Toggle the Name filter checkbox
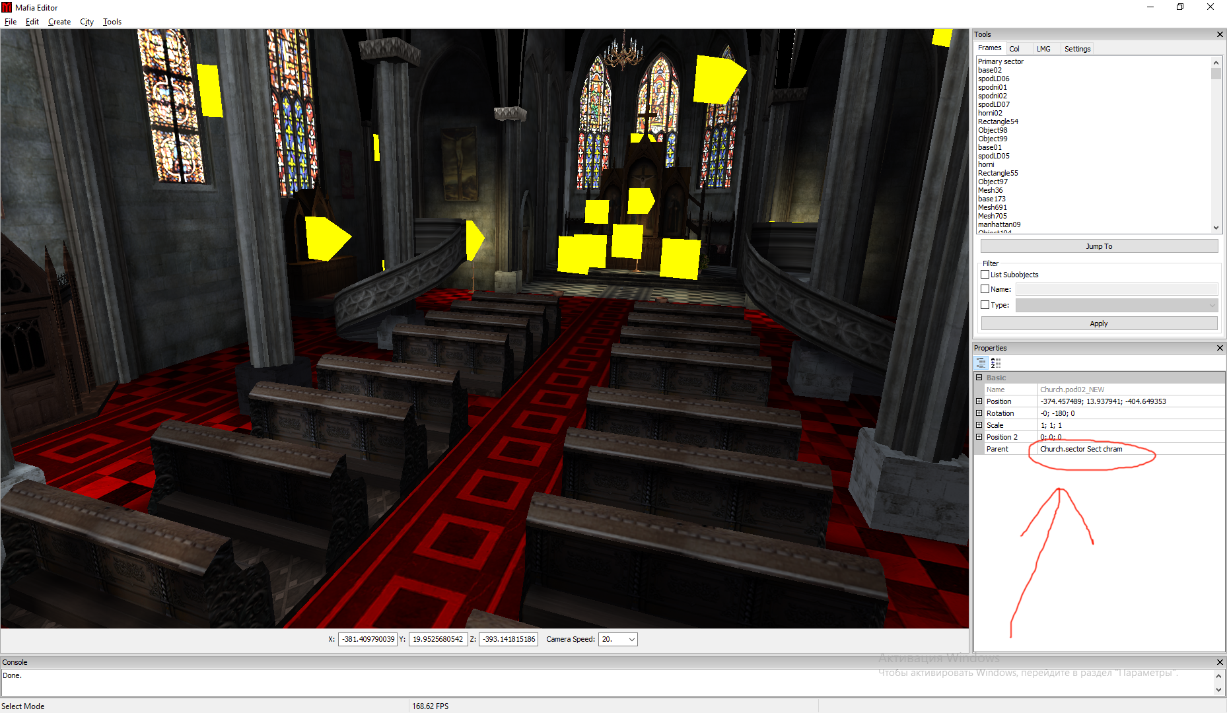The image size is (1227, 713). coord(985,289)
